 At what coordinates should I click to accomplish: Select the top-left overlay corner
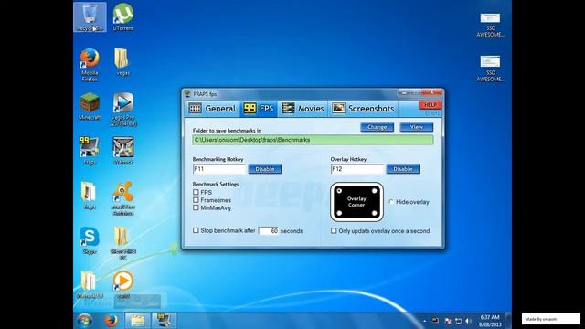click(x=339, y=191)
